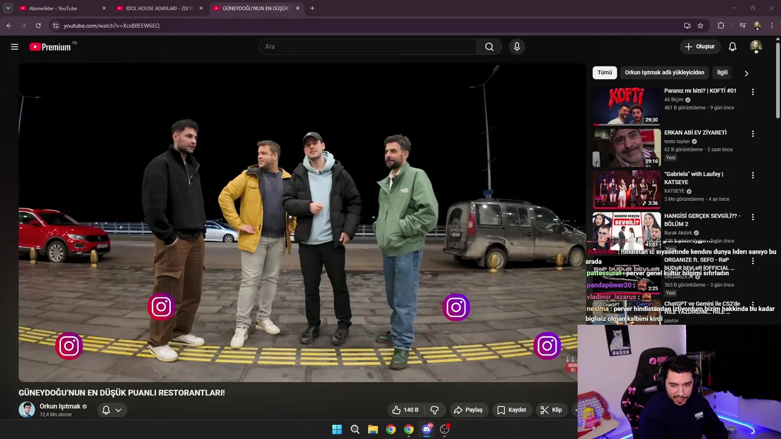Screen dimensions: 781x439
Task: Start voice search with microphone
Action: click(517, 47)
